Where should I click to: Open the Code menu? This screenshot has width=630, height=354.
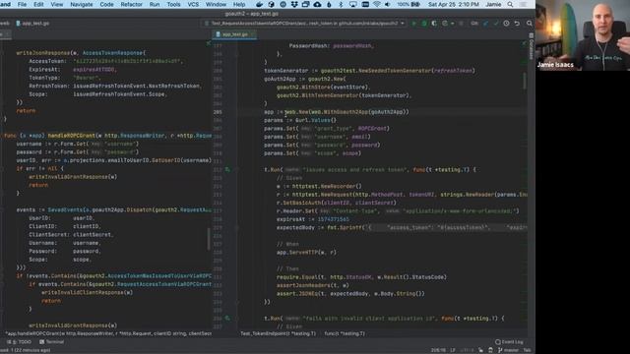click(106, 4)
